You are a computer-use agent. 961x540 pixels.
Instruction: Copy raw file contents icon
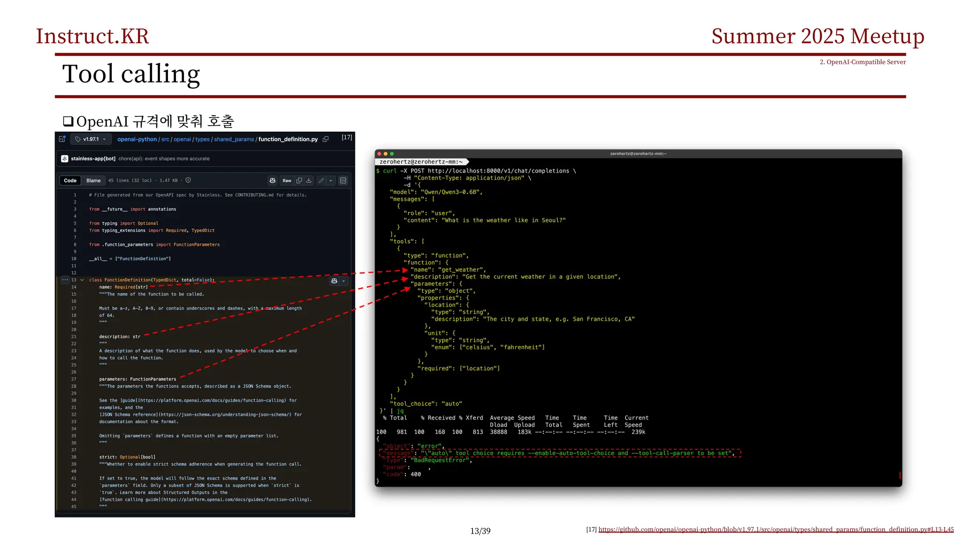(x=299, y=180)
